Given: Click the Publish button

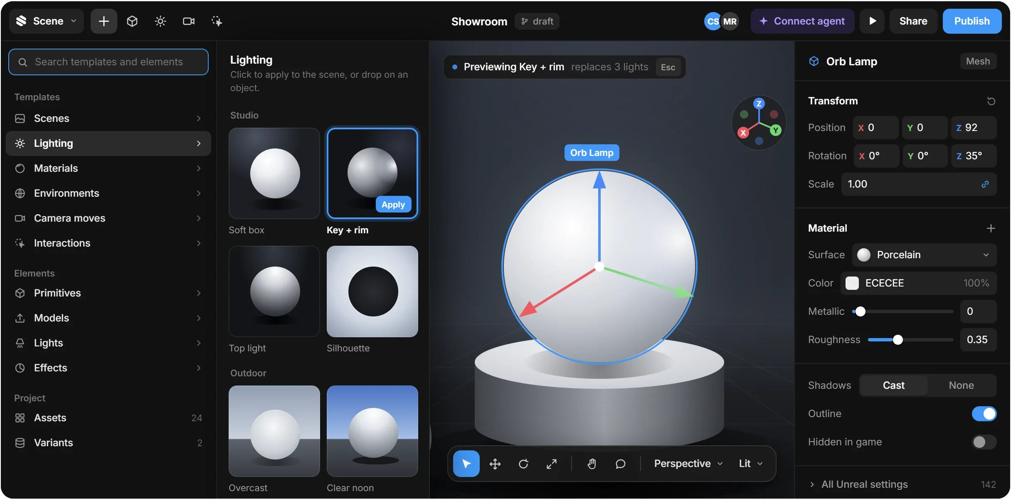Looking at the screenshot, I should (x=972, y=21).
